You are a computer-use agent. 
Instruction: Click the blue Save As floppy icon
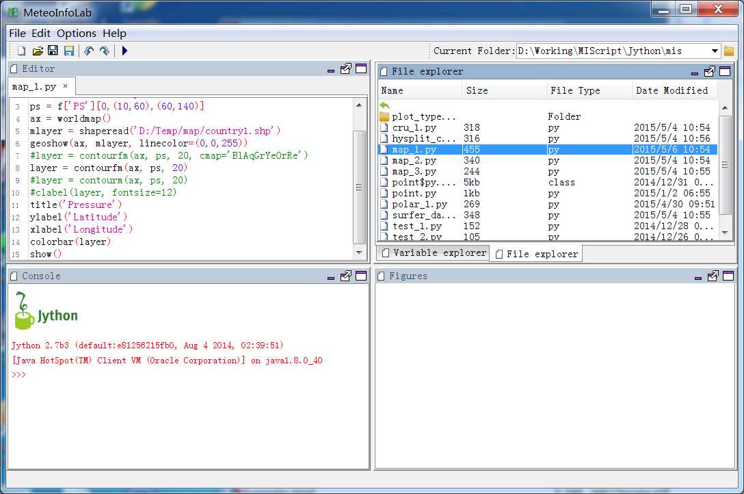(x=68, y=51)
